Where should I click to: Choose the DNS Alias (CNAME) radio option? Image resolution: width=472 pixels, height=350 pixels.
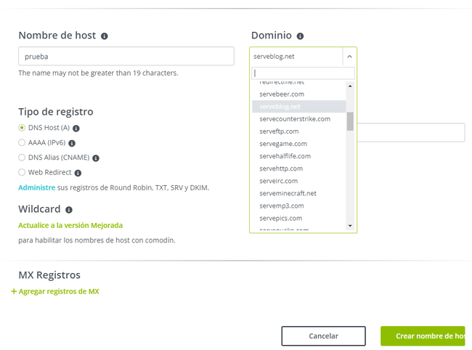pos(22,158)
